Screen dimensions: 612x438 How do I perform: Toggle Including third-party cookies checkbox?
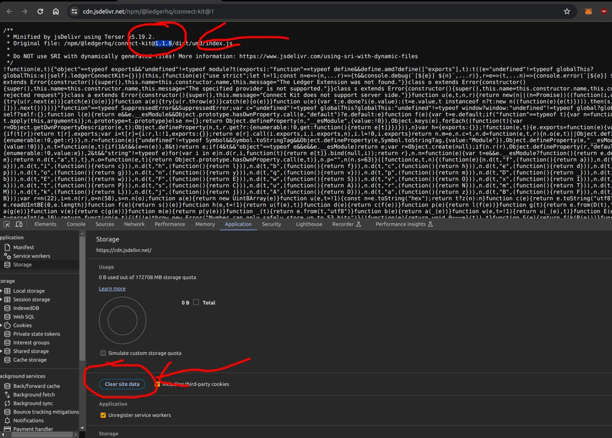point(158,384)
